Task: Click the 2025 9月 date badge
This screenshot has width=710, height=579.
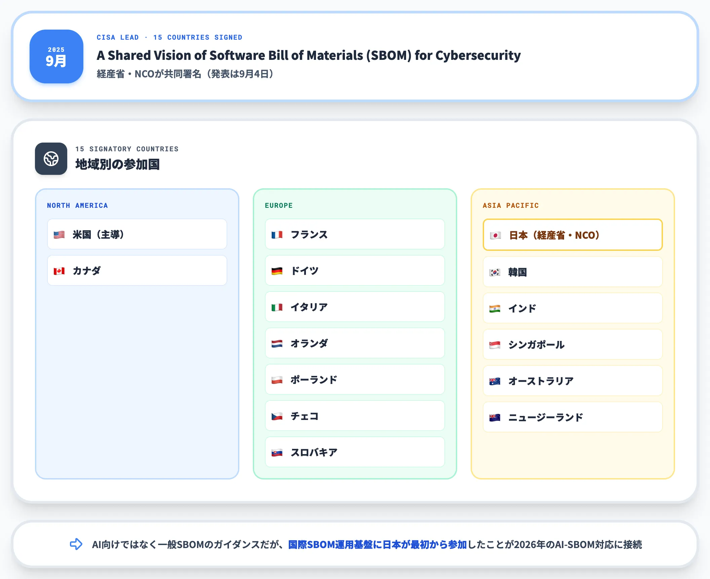Action: click(56, 56)
